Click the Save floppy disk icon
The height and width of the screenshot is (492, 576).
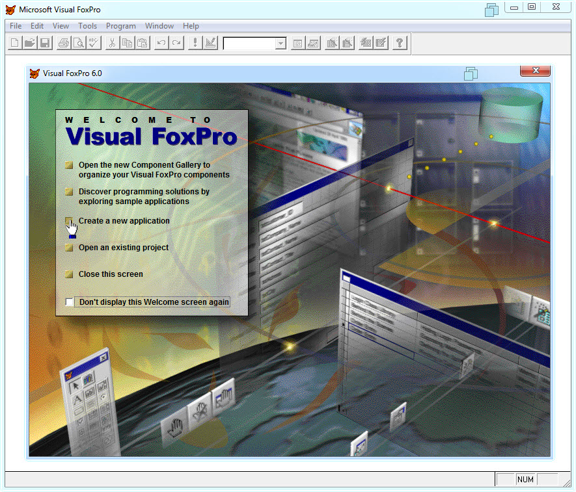pos(45,43)
